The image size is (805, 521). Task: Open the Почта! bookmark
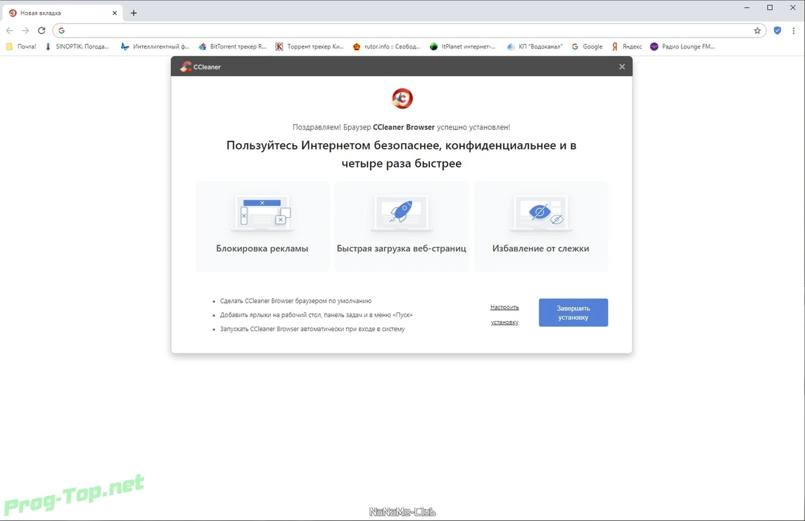[21, 47]
